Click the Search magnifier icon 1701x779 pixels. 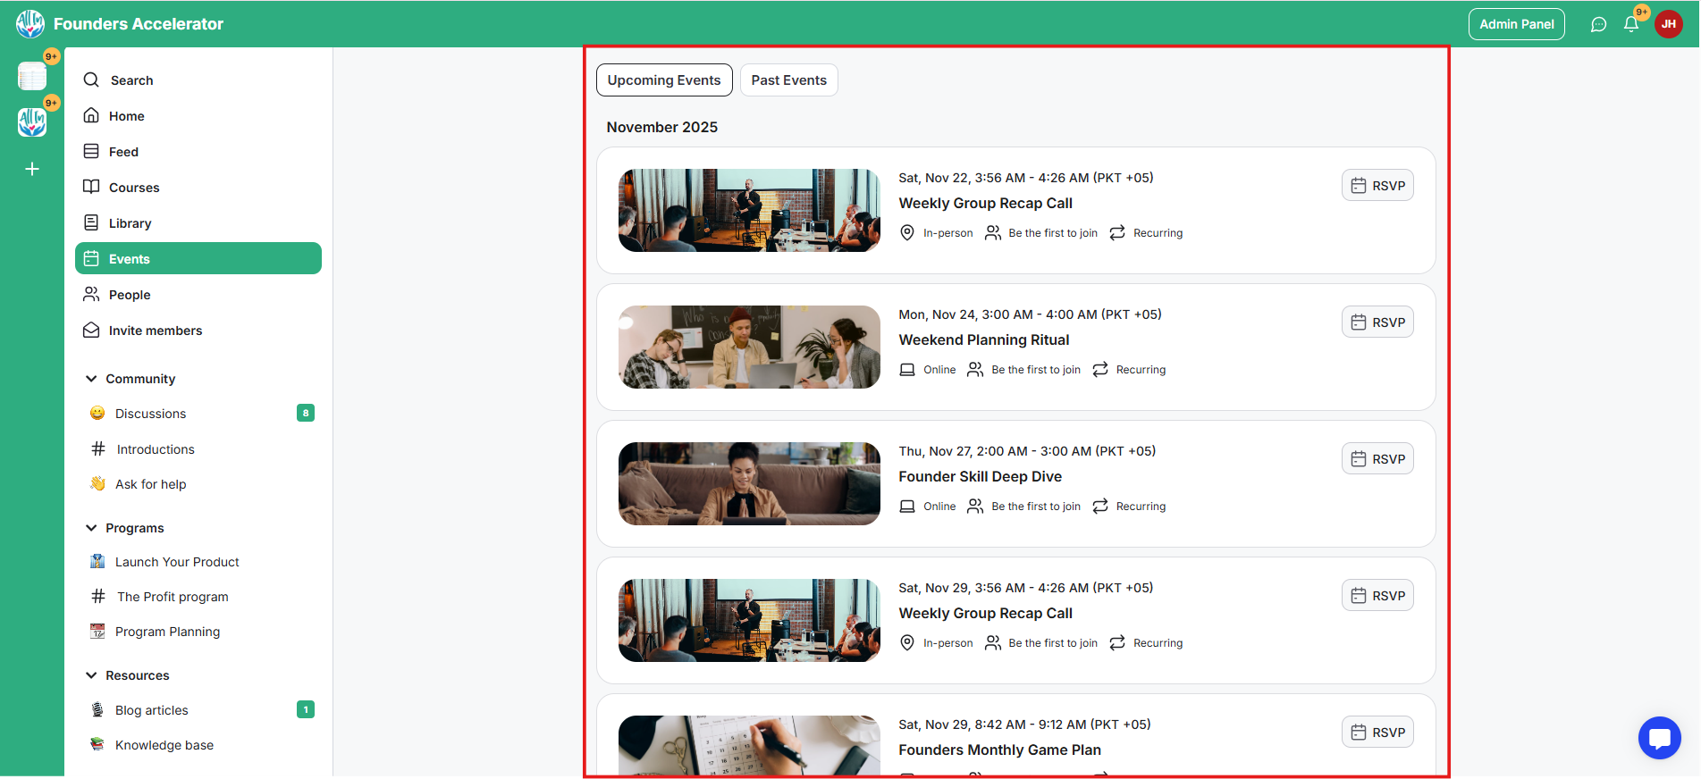[x=91, y=80]
